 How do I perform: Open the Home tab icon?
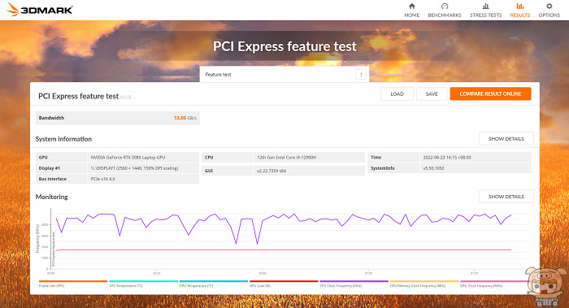pyautogui.click(x=411, y=7)
